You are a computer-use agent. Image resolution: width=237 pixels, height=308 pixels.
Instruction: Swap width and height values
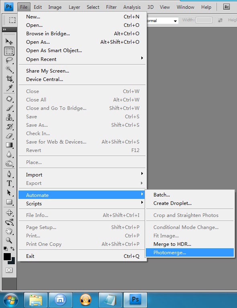pos(220,20)
